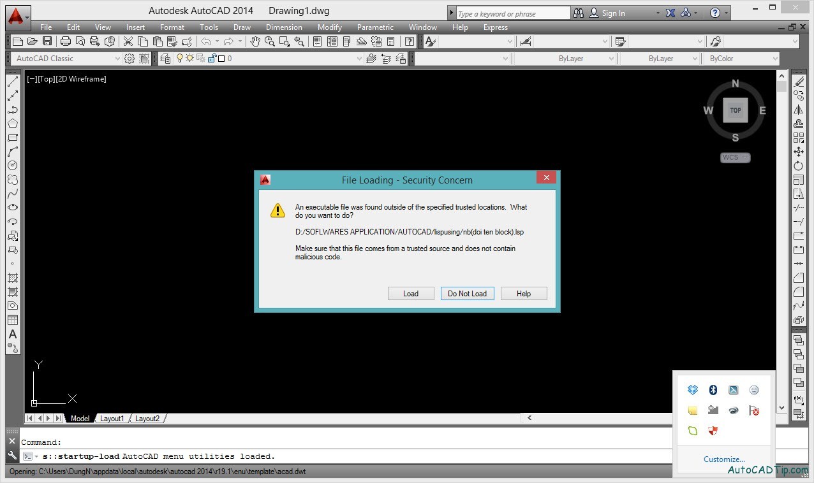The height and width of the screenshot is (483, 814).
Task: Click the Sign In button
Action: (x=607, y=13)
